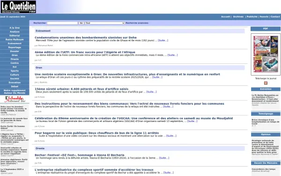Open article about bus ligne 11 chauffeurs
The image size is (281, 176).
tap(97, 133)
